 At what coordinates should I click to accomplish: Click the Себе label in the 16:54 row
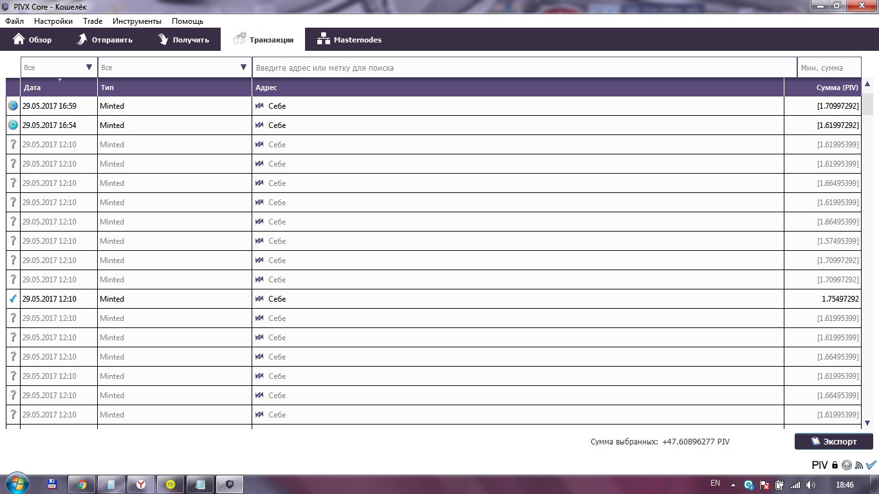tap(277, 125)
